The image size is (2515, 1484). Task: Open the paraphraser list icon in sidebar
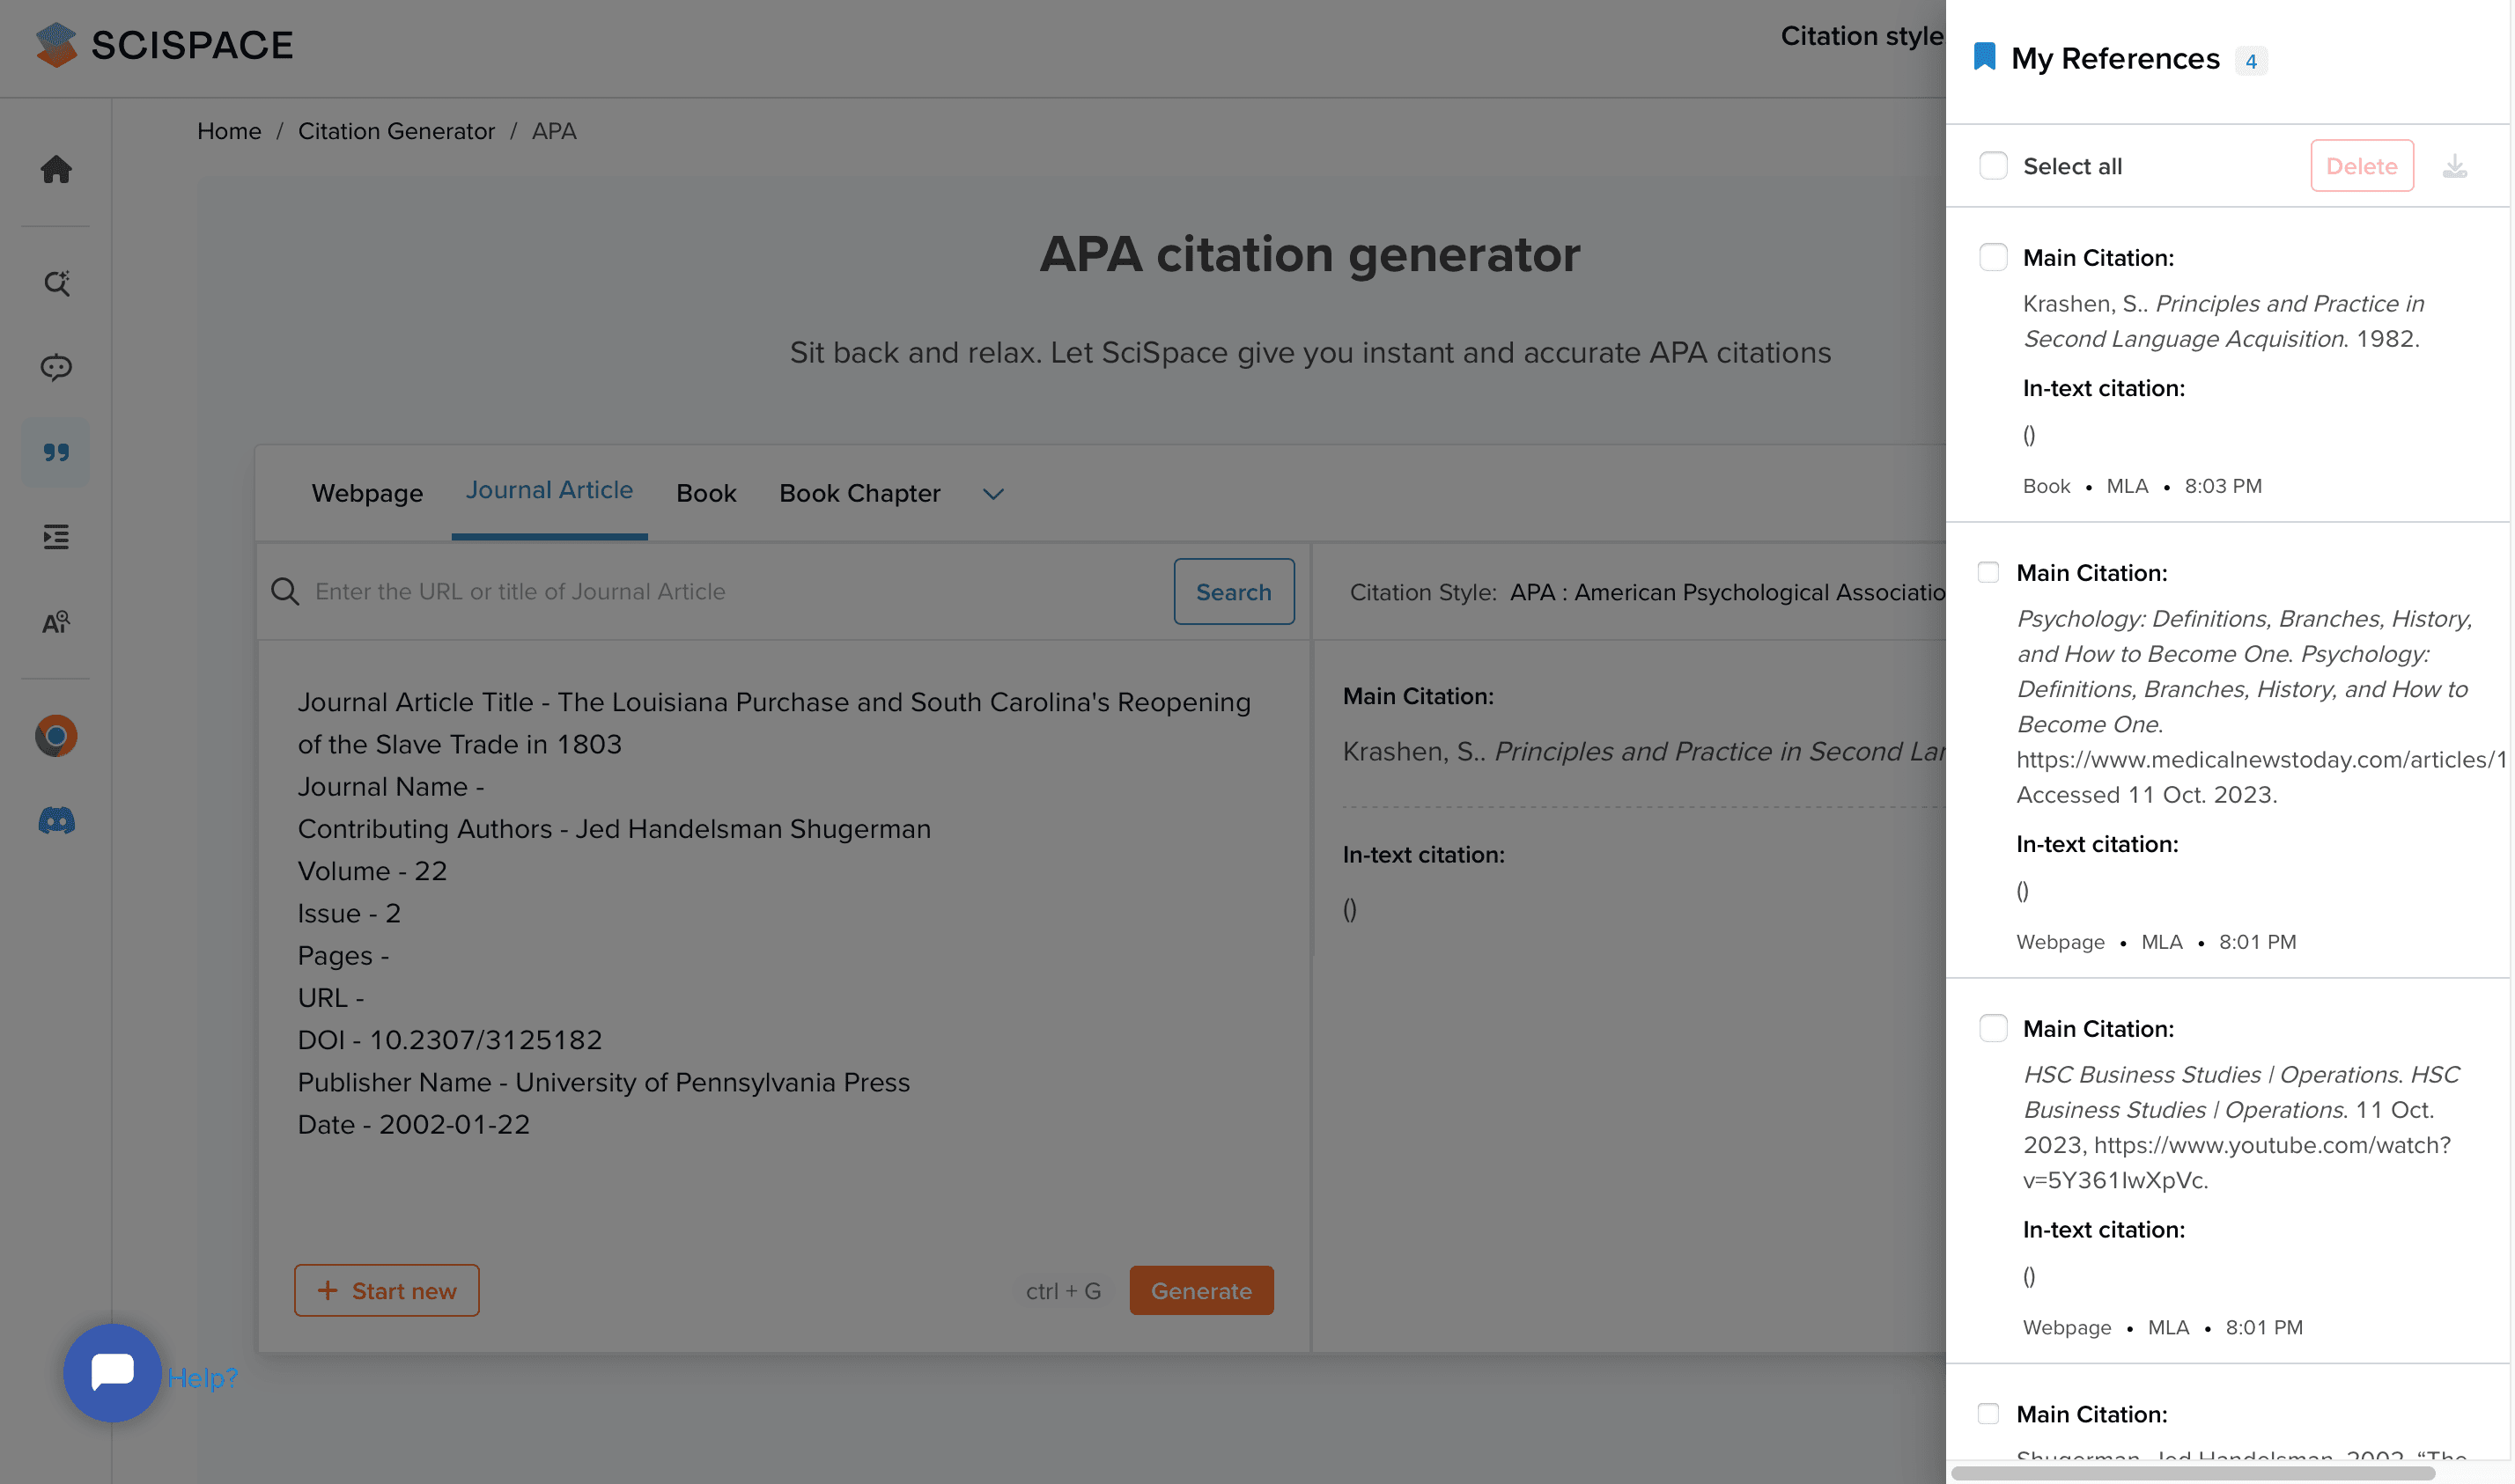[x=56, y=537]
